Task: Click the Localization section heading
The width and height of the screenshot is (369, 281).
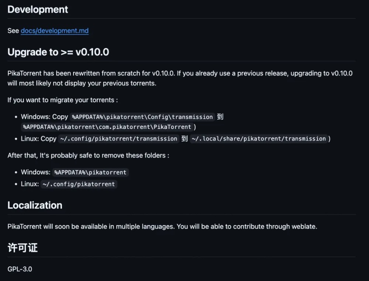Action: pos(35,205)
